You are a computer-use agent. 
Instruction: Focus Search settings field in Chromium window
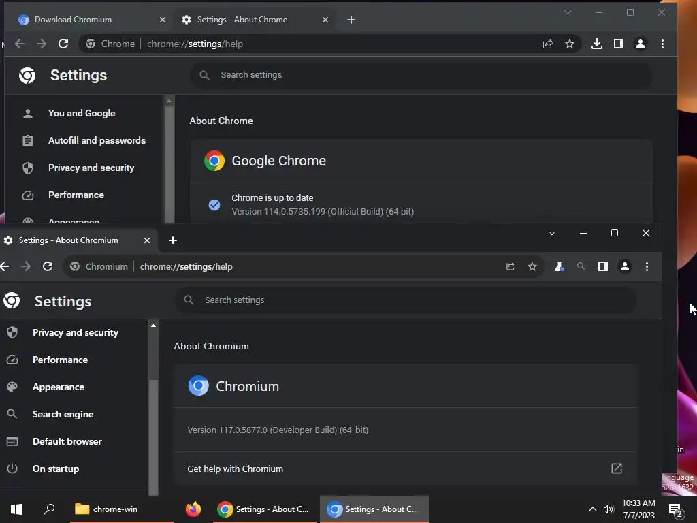(x=406, y=300)
